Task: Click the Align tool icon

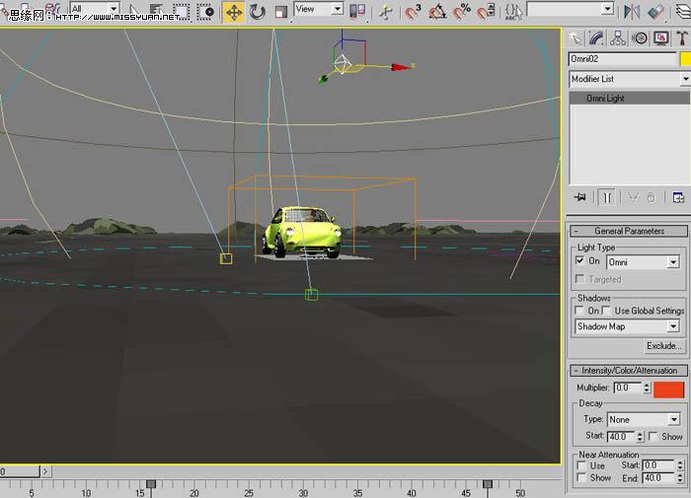Action: click(x=656, y=12)
